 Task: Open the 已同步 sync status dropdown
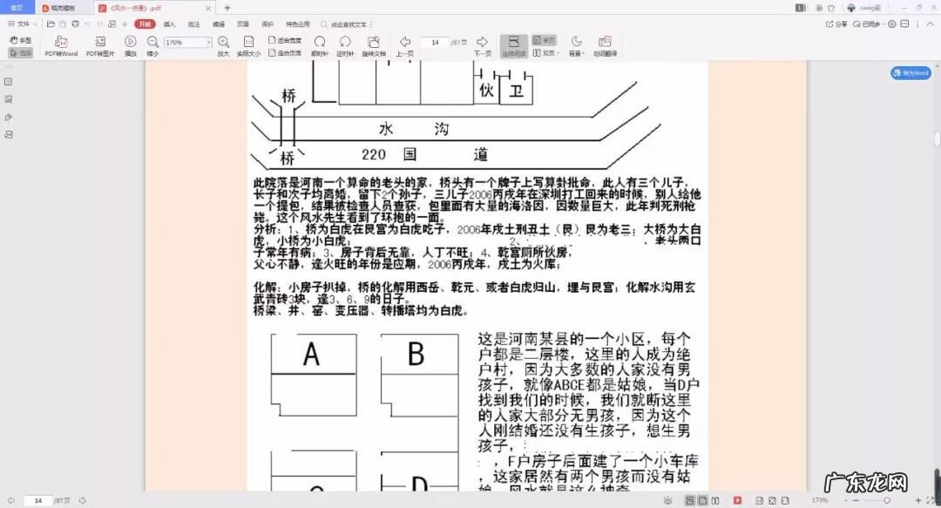[868, 24]
